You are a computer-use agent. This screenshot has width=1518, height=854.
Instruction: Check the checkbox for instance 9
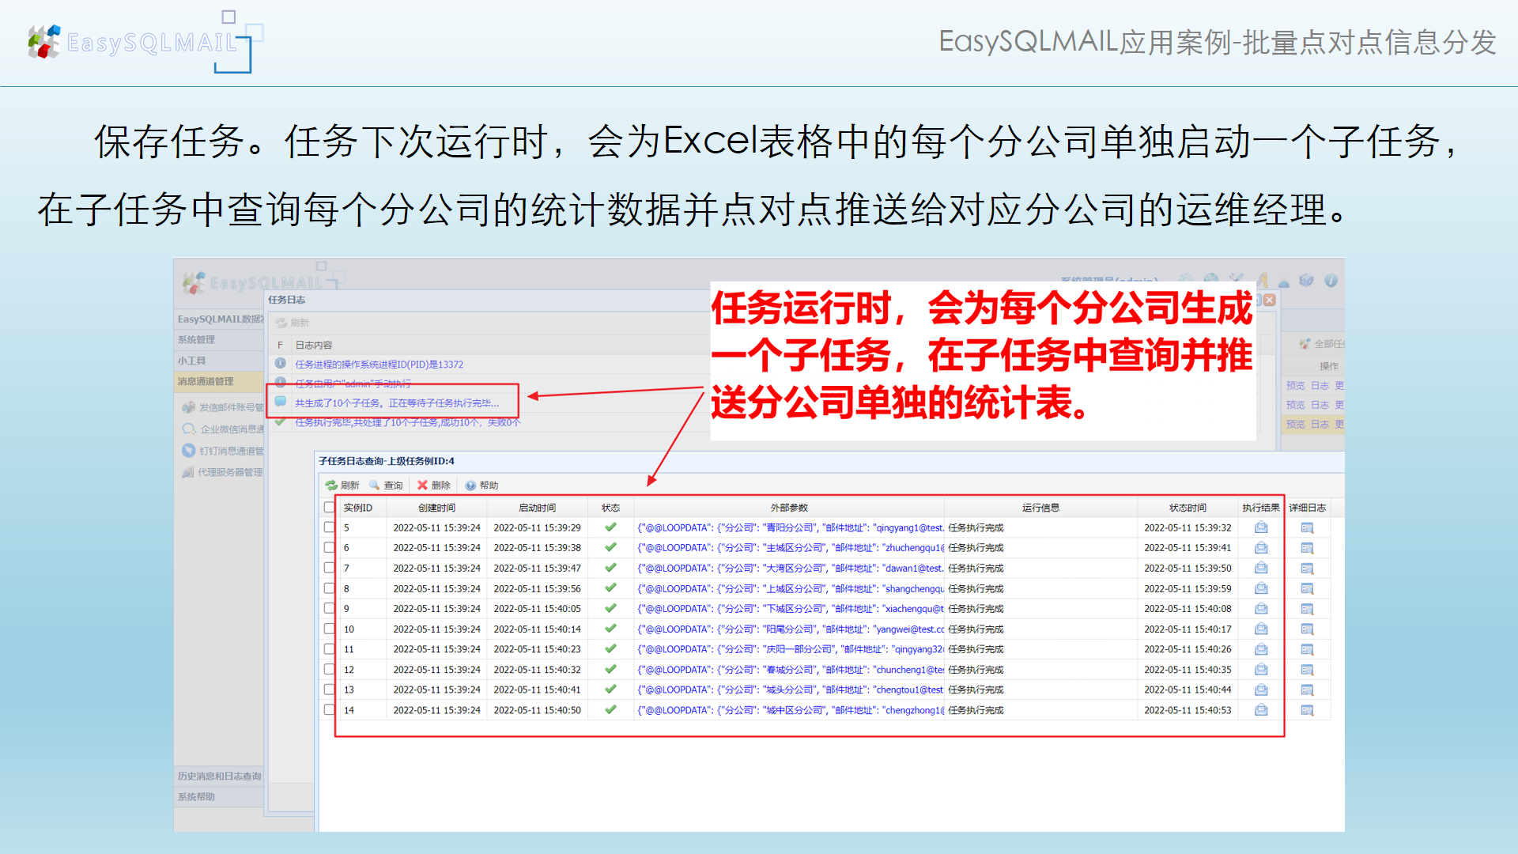(x=329, y=609)
